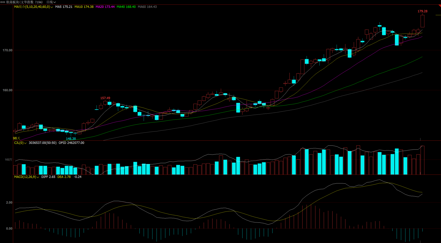Click the MA60 164.43 value
The width and height of the screenshot is (441, 243).
click(147, 7)
